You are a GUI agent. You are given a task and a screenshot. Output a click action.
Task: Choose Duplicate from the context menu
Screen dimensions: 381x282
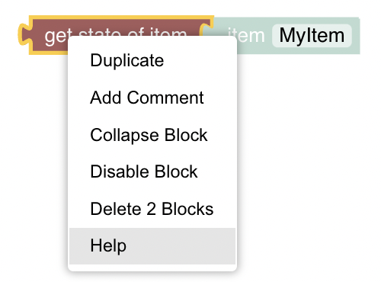click(152, 60)
